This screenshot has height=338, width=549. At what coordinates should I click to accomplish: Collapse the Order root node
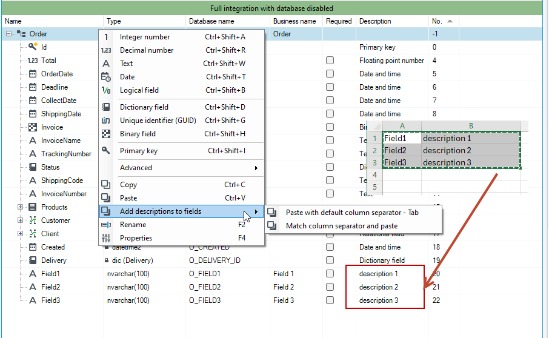point(8,34)
